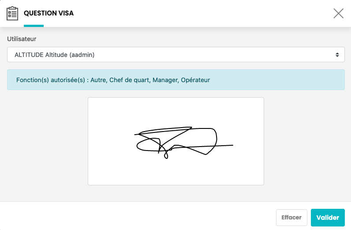351x230 pixels.
Task: Select the QUESTION VISA title tab
Action: click(49, 13)
